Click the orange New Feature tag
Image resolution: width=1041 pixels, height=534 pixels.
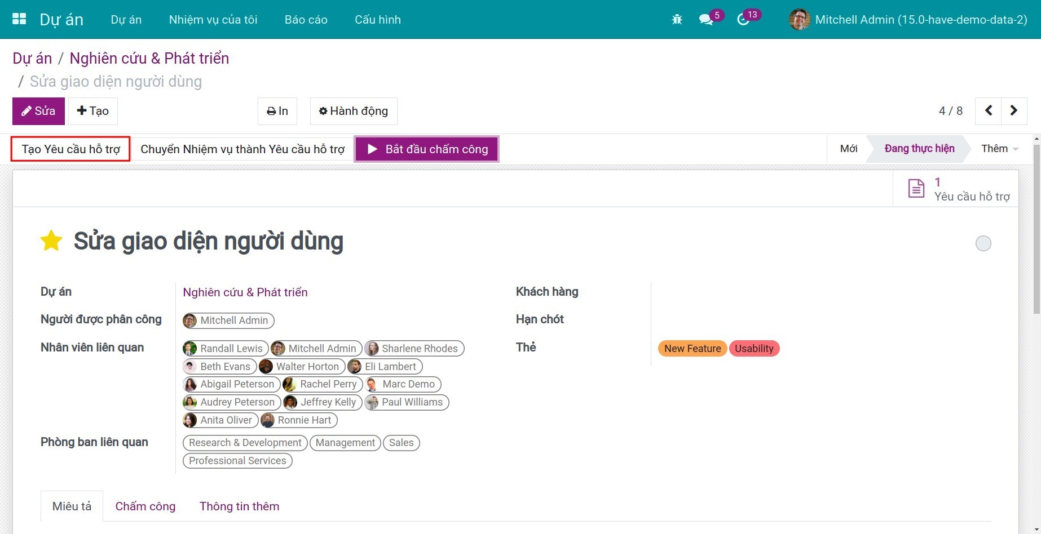point(692,349)
